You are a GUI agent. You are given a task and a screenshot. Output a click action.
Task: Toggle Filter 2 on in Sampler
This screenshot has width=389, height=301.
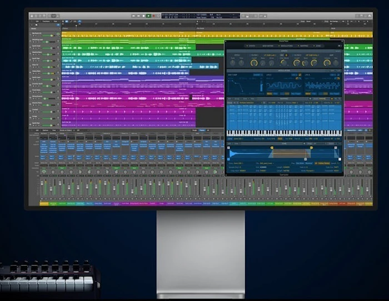pyautogui.click(x=292, y=55)
